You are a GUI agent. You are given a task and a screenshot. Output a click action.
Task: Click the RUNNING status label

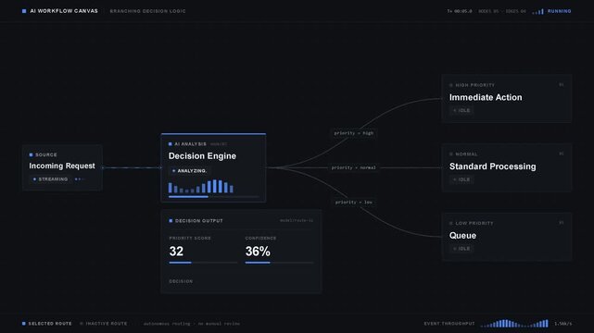click(559, 11)
